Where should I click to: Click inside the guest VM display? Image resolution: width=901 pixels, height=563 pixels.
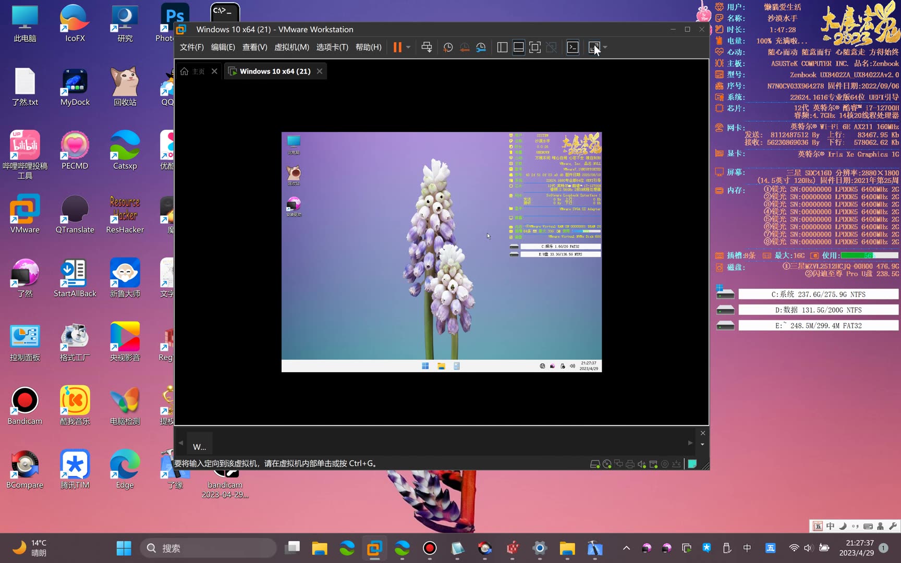[x=441, y=252]
